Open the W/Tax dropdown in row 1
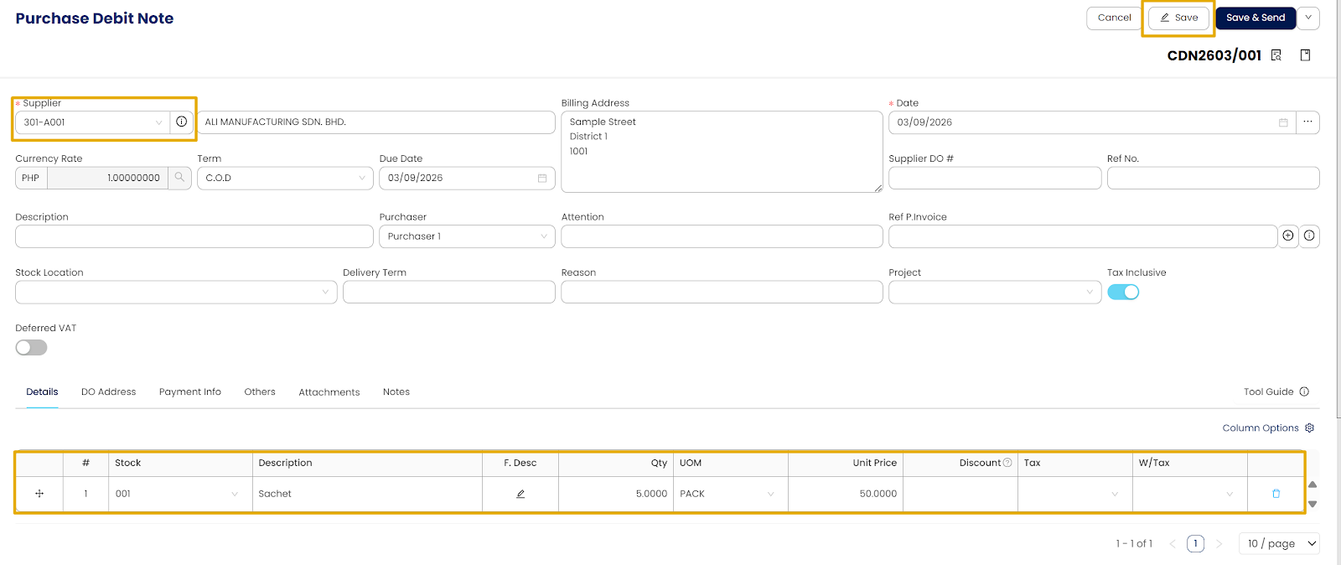 click(x=1190, y=494)
